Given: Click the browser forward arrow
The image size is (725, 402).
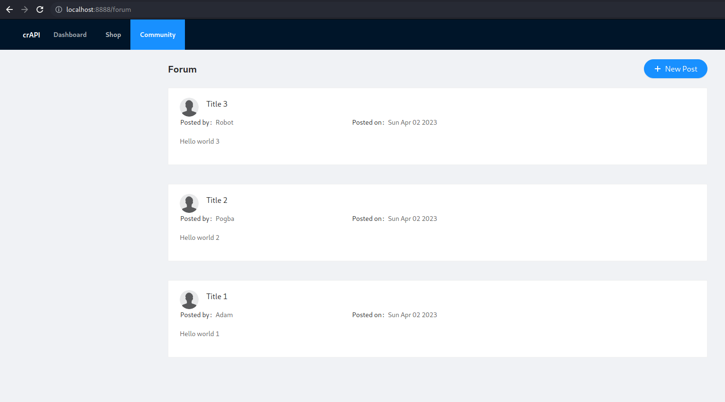Looking at the screenshot, I should tap(25, 9).
